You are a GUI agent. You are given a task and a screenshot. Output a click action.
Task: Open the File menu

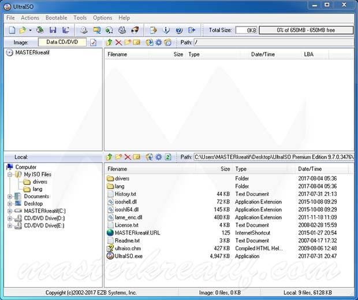[x=10, y=18]
